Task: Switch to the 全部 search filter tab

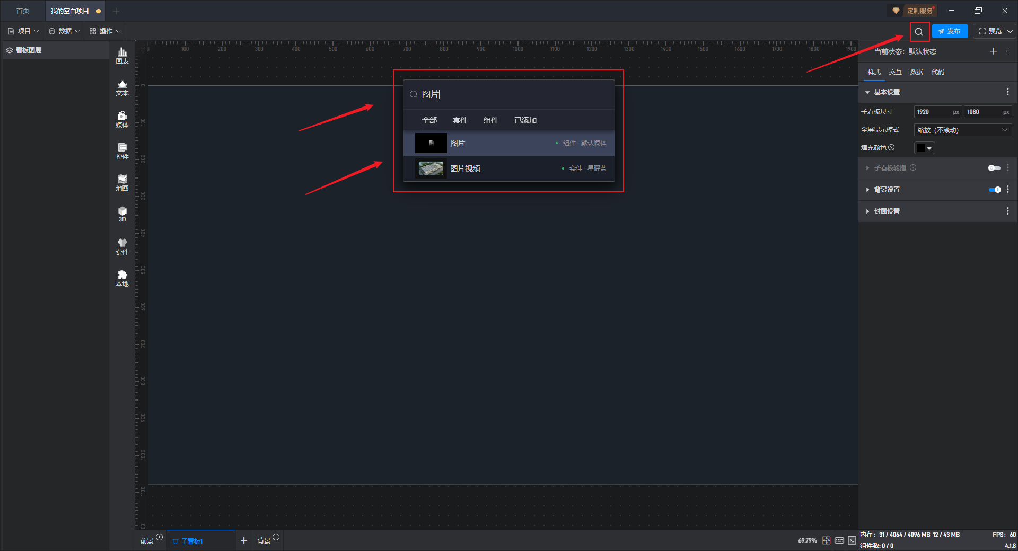Action: coord(429,121)
